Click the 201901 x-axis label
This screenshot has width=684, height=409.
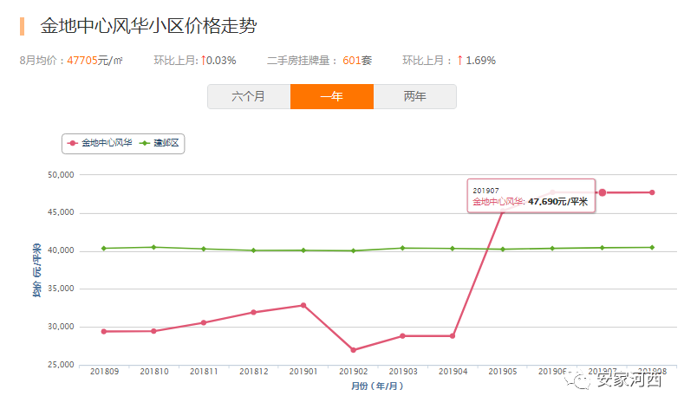tap(303, 372)
